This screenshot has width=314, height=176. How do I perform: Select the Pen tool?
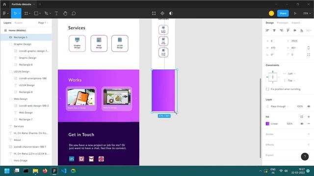pos(46,13)
